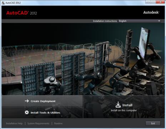Click the gear icon for Tools & Utilities

click(x=27, y=112)
